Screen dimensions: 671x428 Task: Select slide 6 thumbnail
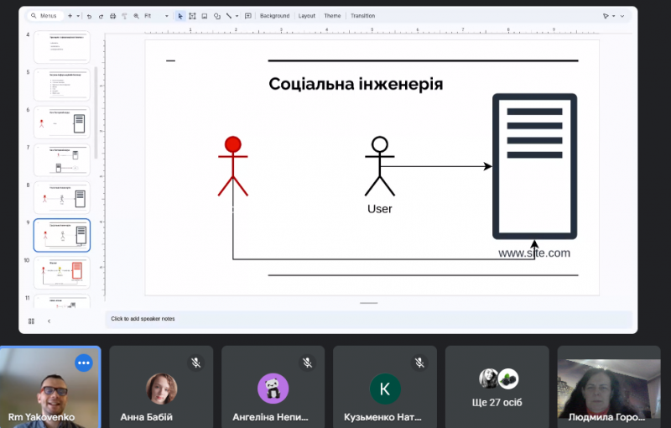tap(61, 122)
